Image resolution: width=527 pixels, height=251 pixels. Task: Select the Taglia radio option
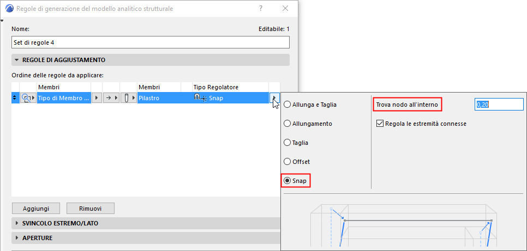296,143
